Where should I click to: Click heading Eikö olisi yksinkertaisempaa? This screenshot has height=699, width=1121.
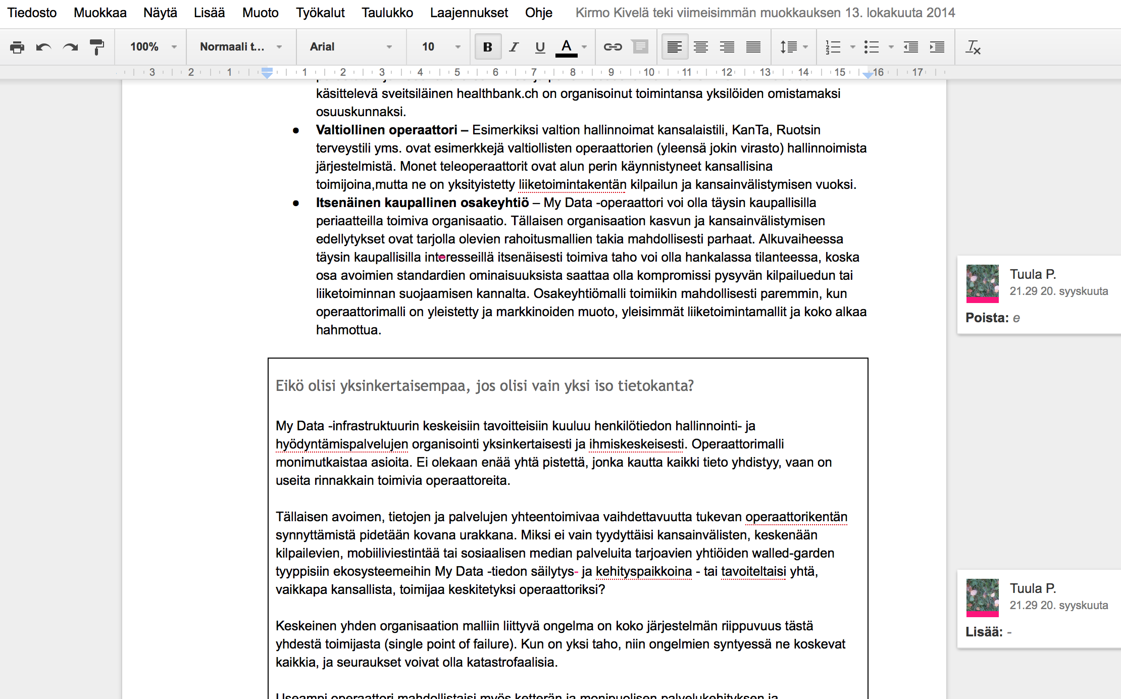tap(485, 386)
